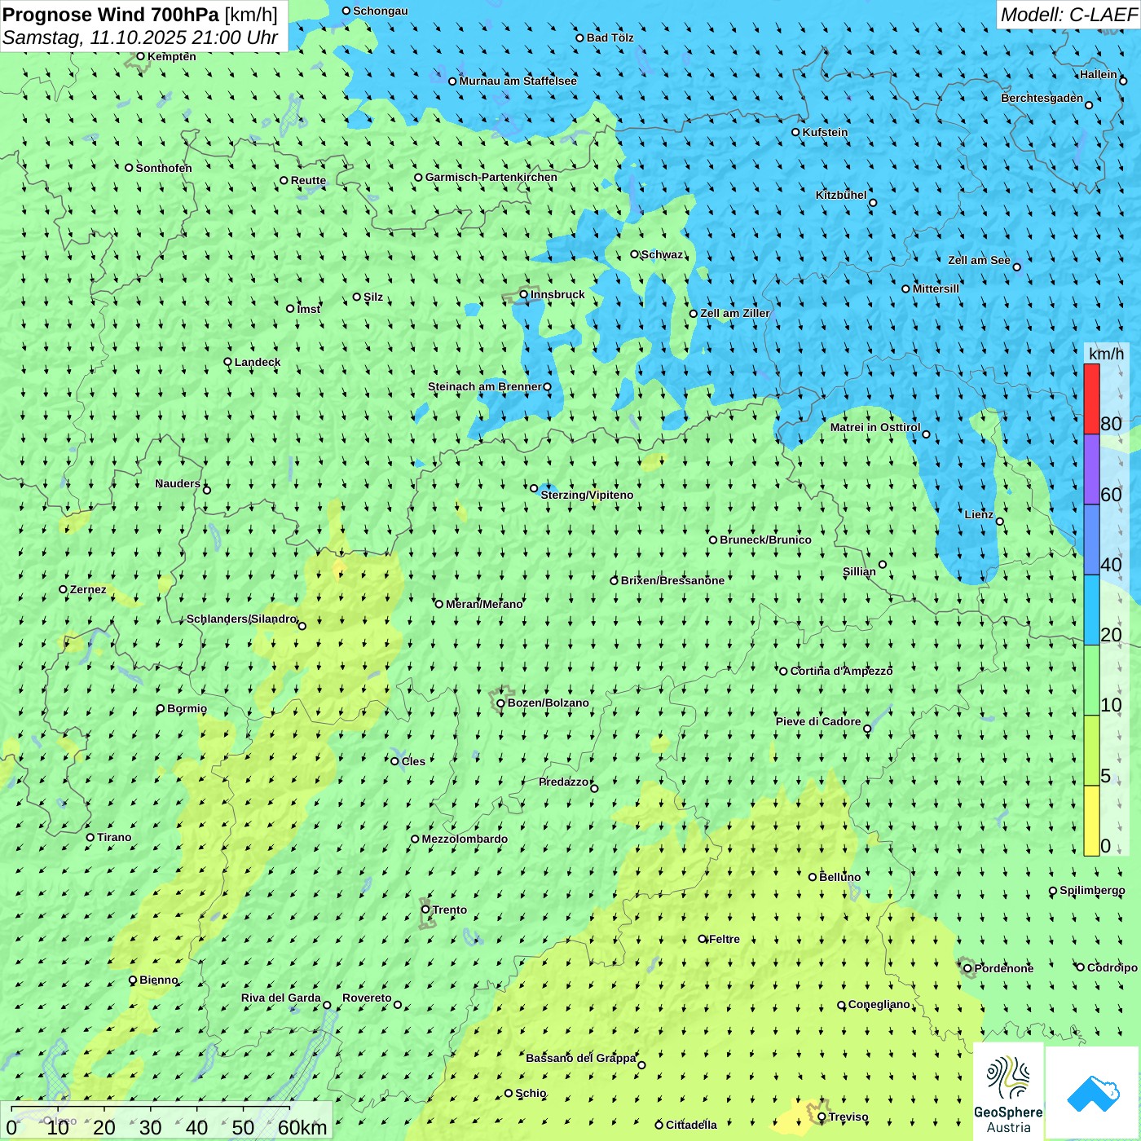
Task: Click the Bad Tölz city label
Action: pos(610,37)
